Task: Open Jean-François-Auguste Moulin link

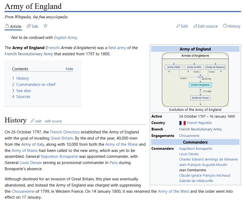Action: [203, 165]
